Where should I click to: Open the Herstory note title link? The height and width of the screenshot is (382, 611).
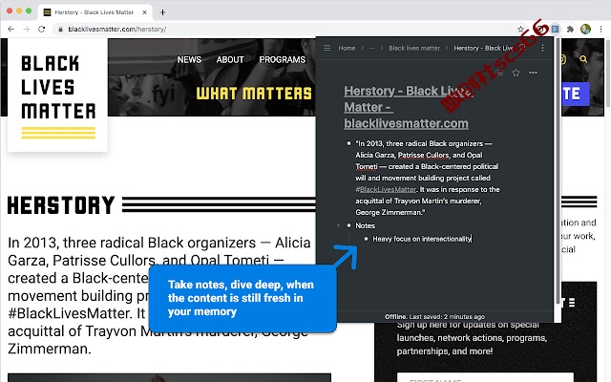pos(409,107)
